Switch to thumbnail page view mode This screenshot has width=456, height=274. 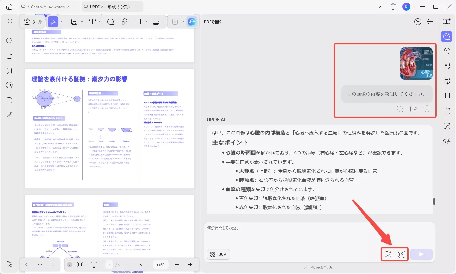pos(80,265)
